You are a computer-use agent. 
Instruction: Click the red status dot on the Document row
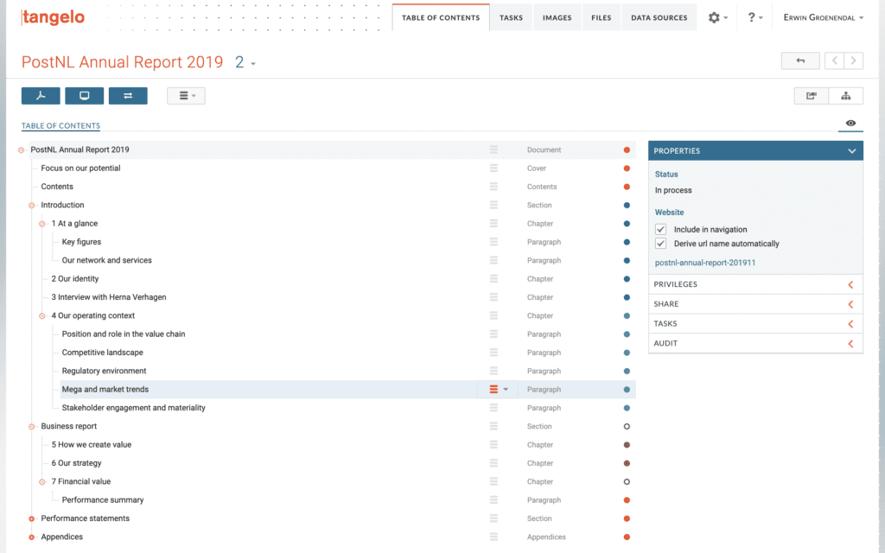(x=627, y=149)
